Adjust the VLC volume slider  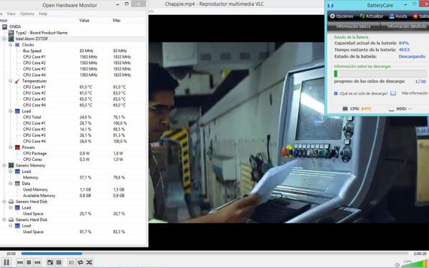(415, 264)
